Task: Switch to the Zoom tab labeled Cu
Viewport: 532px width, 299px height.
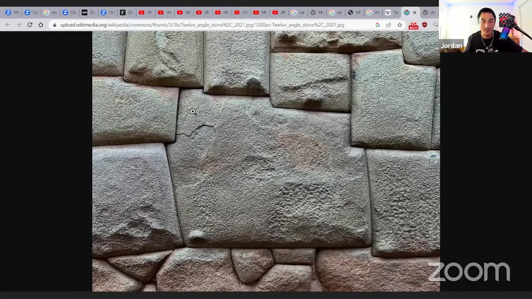Action: (31, 12)
